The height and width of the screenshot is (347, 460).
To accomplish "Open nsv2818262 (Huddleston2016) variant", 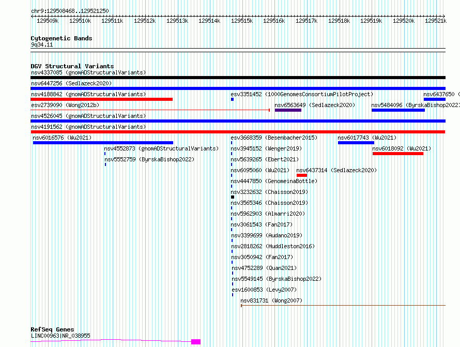I will (x=273, y=246).
